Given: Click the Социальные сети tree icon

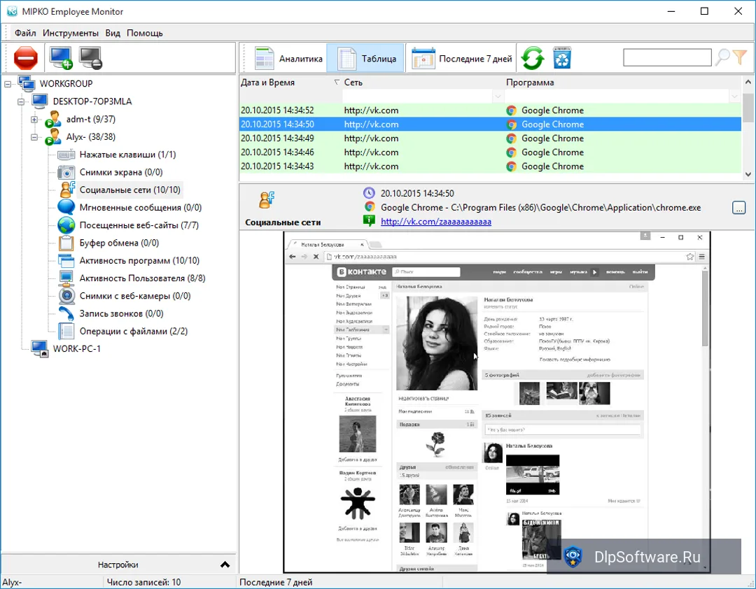Looking at the screenshot, I should click(67, 190).
